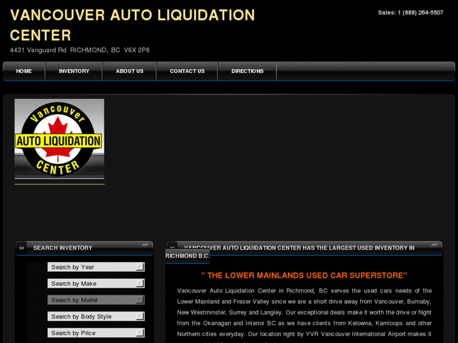Open the Directions page
Screen dimensions: 458x343
coord(248,71)
